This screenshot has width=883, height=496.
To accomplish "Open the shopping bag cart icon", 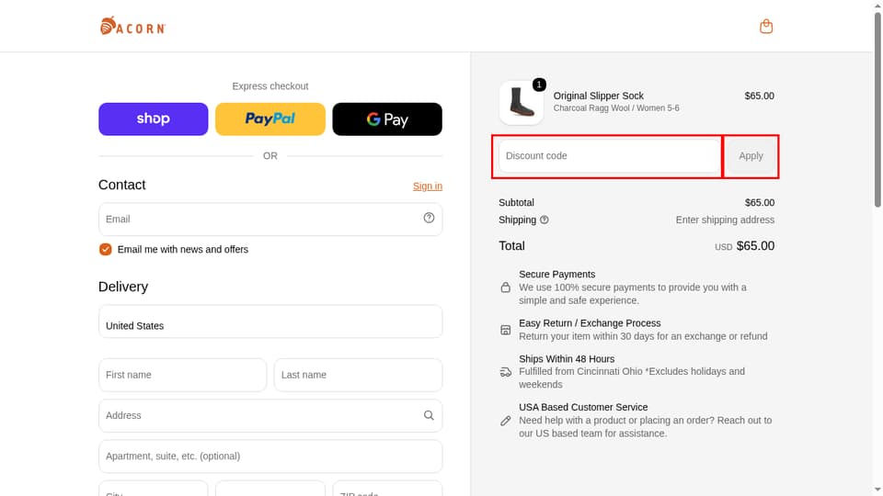I will pos(766,27).
